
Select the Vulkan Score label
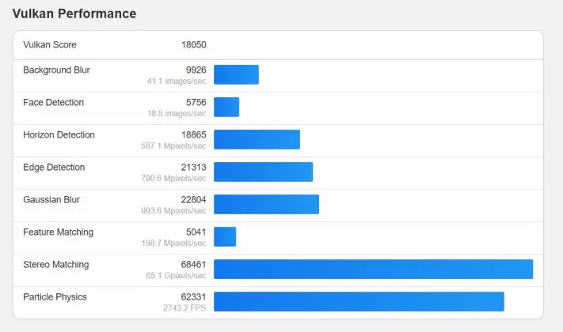[50, 45]
